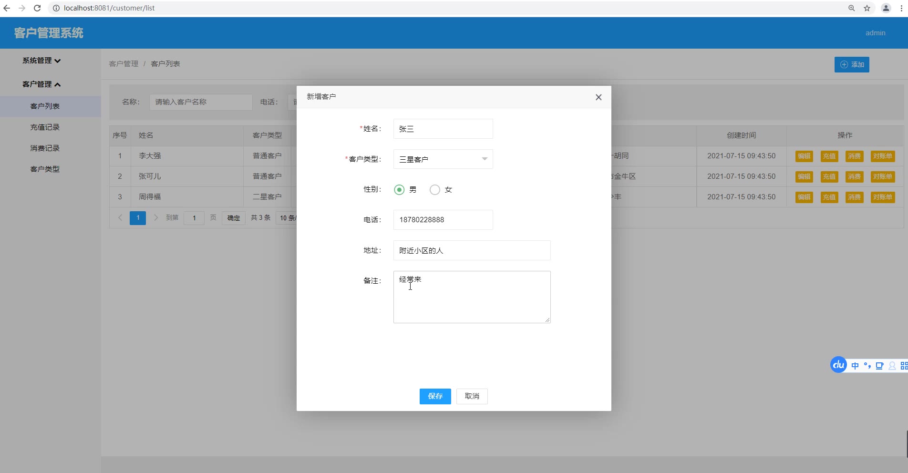Click the 电话 input field in the dialog
This screenshot has height=473, width=908.
pos(443,220)
